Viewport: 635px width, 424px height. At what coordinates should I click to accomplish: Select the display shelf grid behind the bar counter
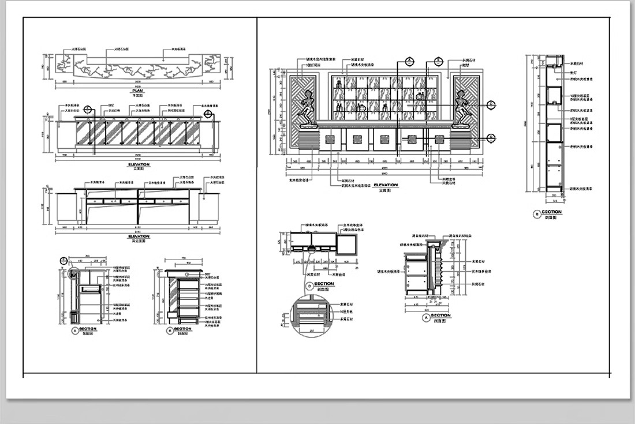pyautogui.click(x=386, y=97)
